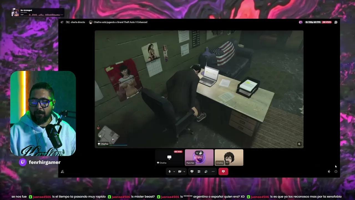Click the Re-Arranged song title
The height and width of the screenshot is (200, 355).
pyautogui.click(x=26, y=10)
